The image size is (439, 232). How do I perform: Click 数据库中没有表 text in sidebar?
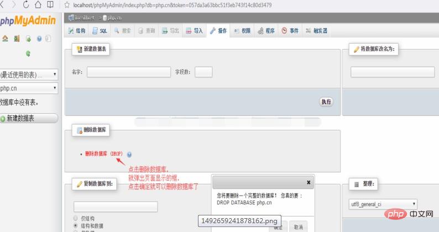point(19,102)
